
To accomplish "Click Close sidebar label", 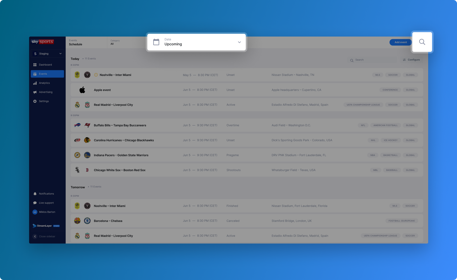I will pos(47,236).
